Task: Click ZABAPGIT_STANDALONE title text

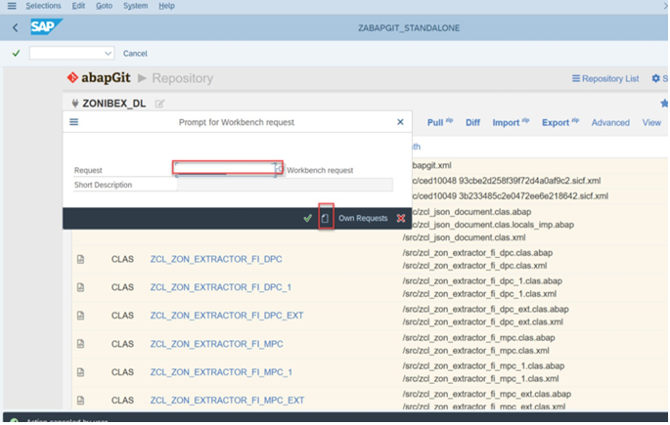Action: tap(409, 27)
